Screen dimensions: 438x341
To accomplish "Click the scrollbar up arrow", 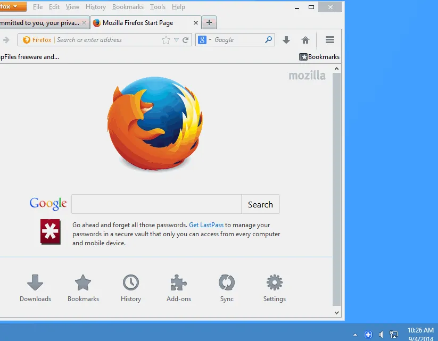I will [336, 69].
